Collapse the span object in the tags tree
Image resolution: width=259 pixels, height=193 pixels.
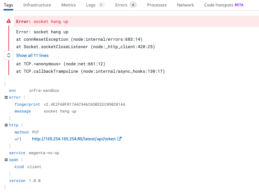pos(6,159)
